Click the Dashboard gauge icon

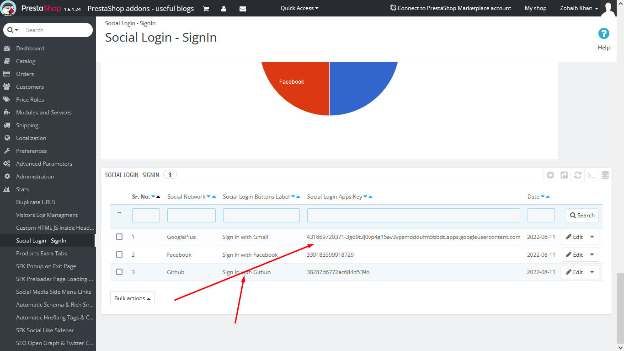coord(7,48)
